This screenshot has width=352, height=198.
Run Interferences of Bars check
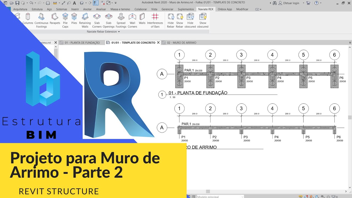(155, 21)
